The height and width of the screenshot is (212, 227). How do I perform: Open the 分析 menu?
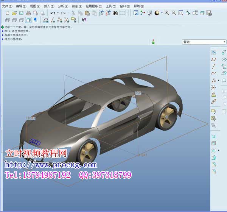63,6
